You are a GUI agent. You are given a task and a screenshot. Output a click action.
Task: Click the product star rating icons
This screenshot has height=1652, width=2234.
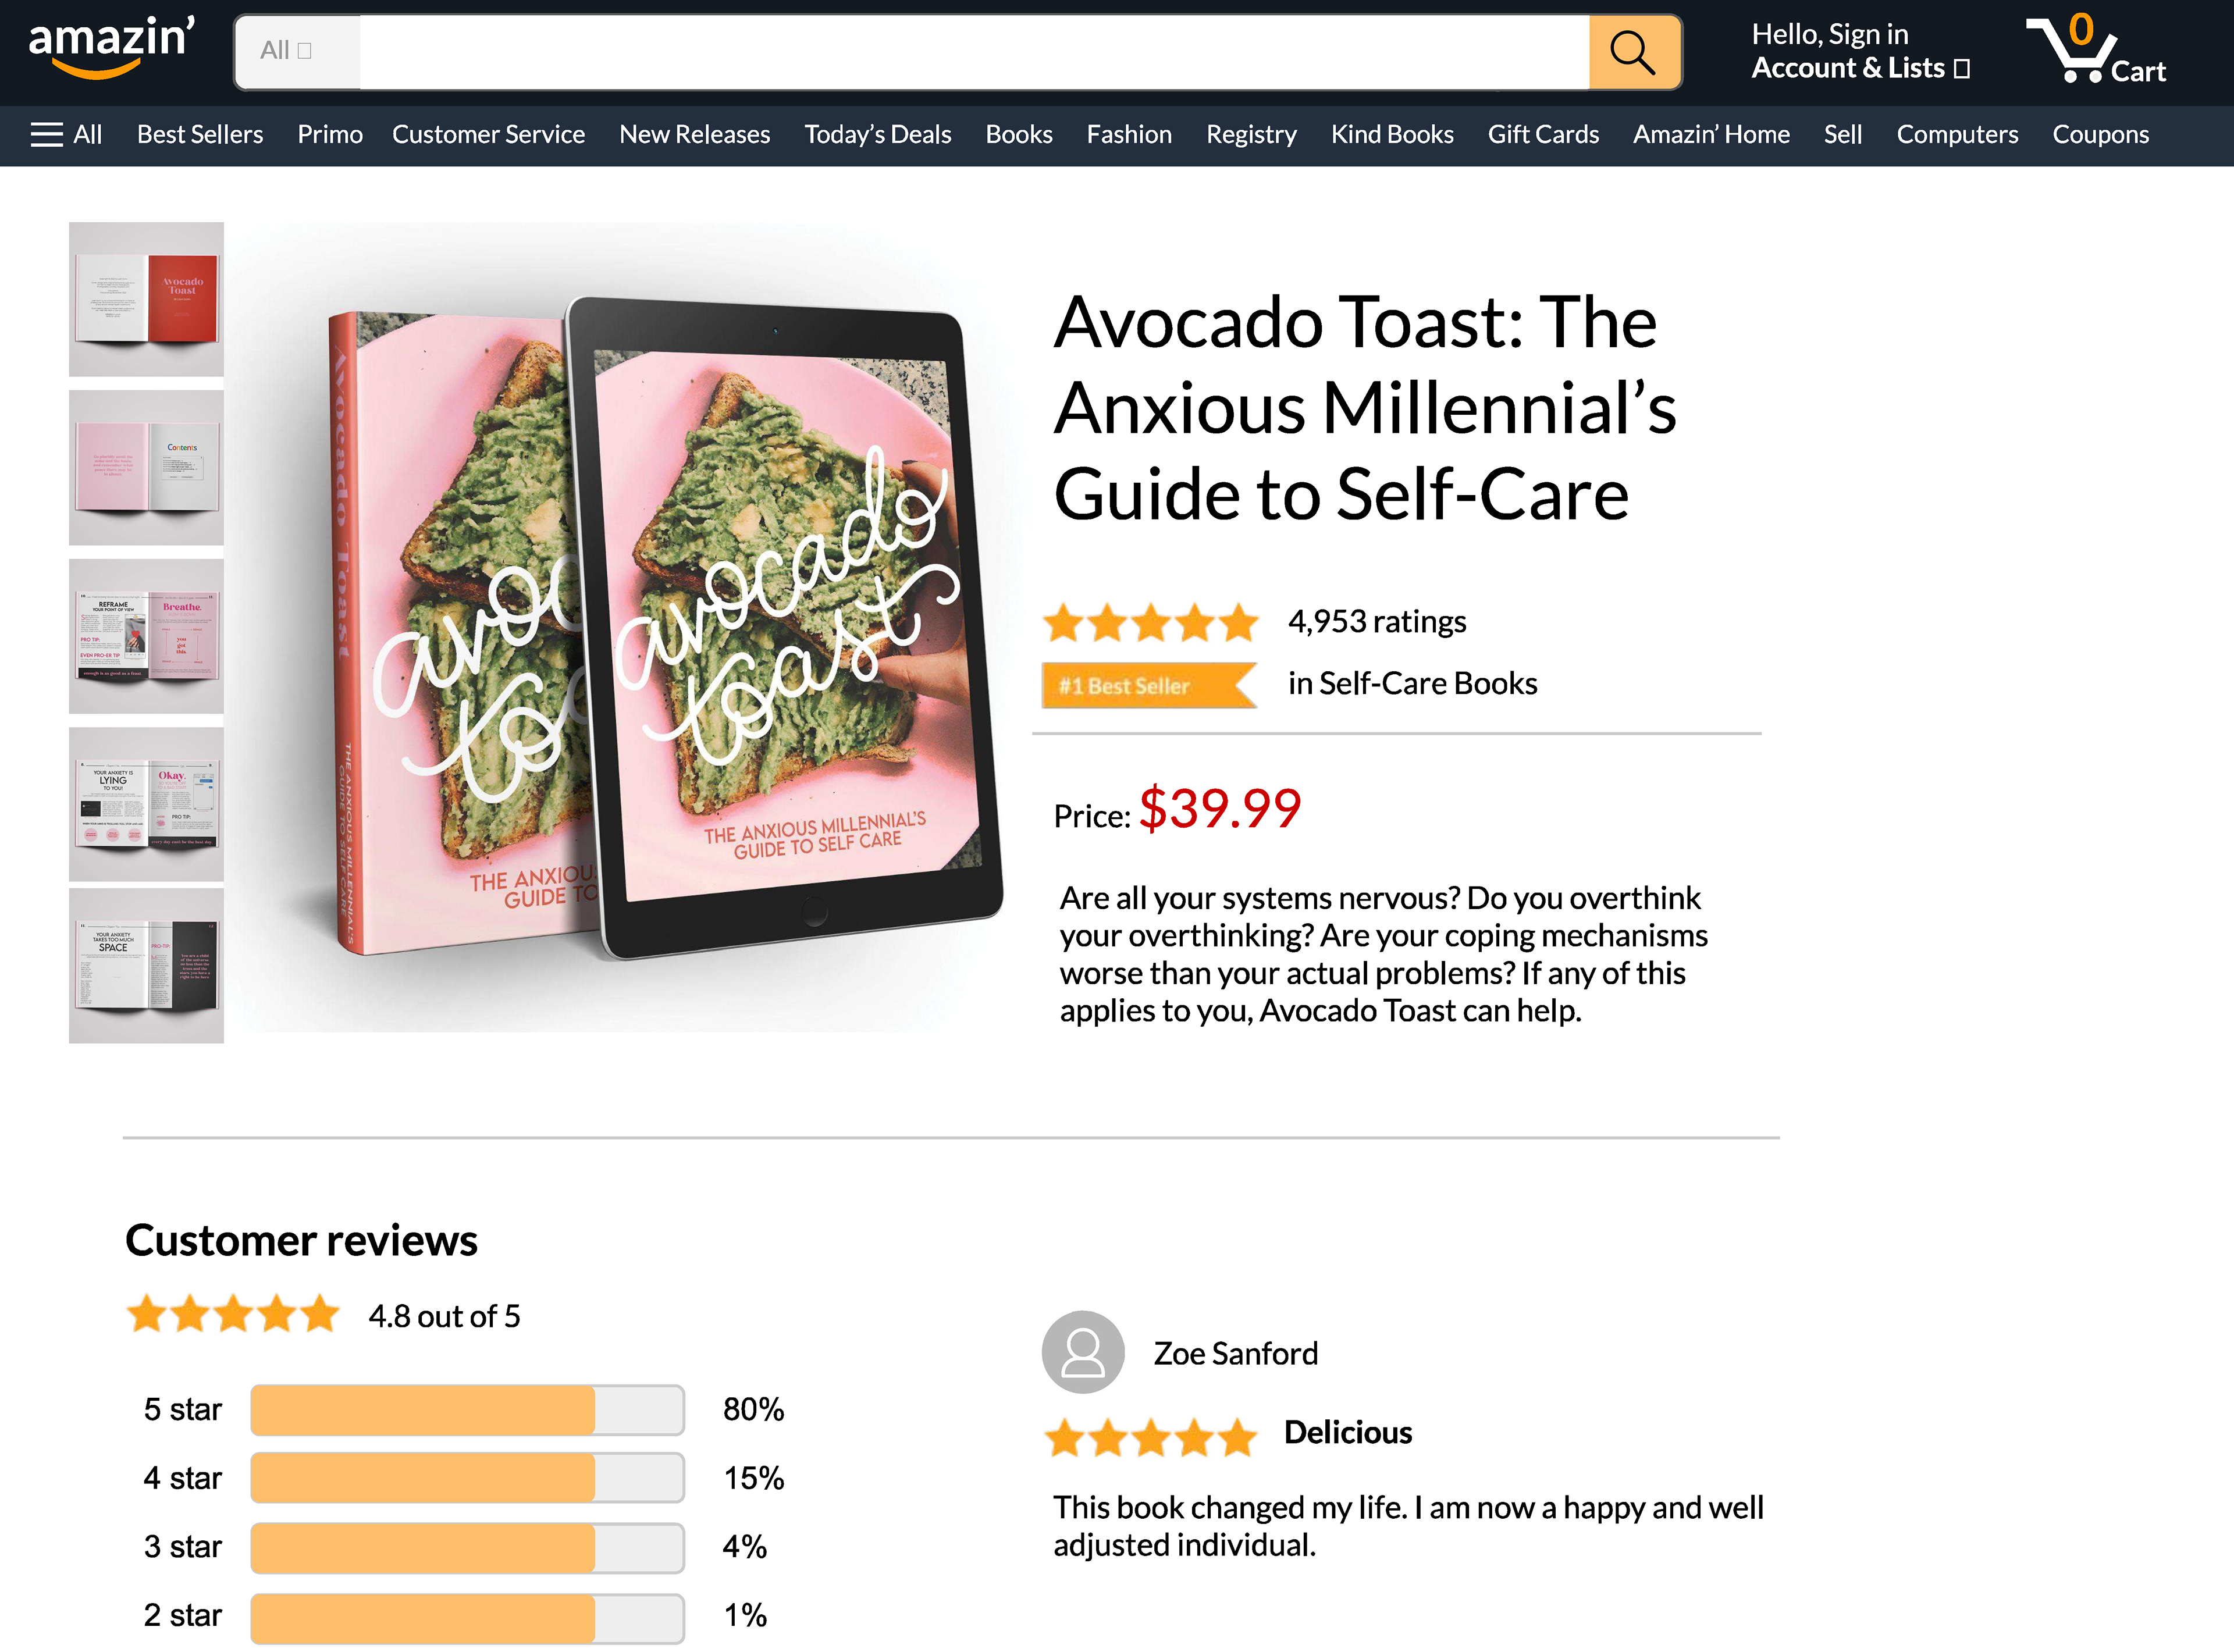tap(1150, 622)
